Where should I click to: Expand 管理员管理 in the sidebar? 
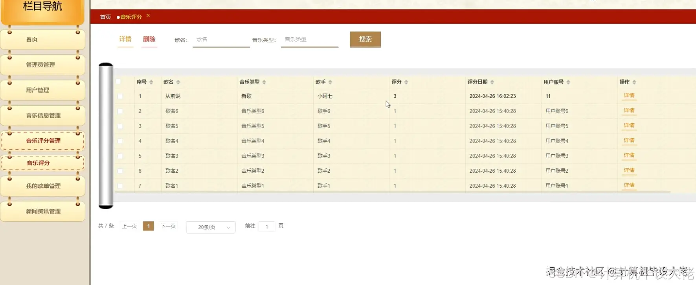coord(43,65)
